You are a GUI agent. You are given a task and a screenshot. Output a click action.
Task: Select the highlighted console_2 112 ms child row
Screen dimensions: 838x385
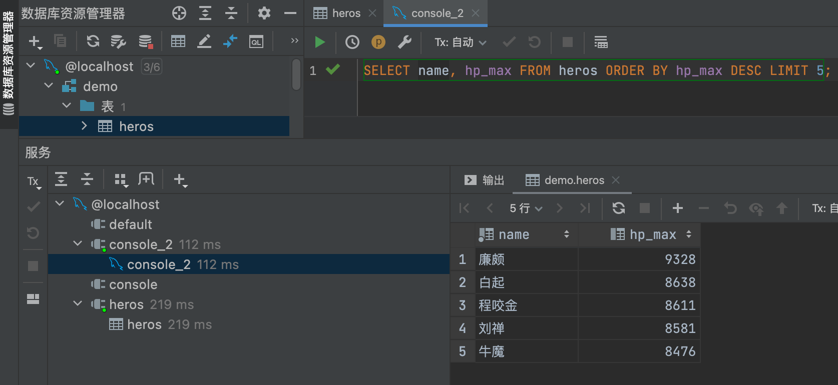[x=249, y=264]
